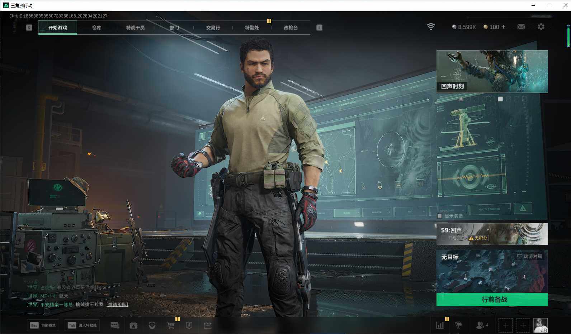Click the 100 currency balance
The width and height of the screenshot is (571, 334).
coord(491,27)
